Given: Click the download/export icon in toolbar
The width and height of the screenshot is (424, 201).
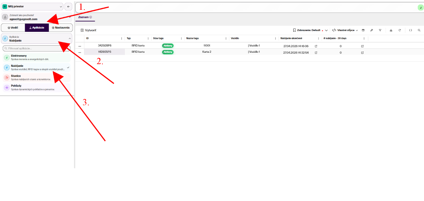Looking at the screenshot, I should (391, 30).
